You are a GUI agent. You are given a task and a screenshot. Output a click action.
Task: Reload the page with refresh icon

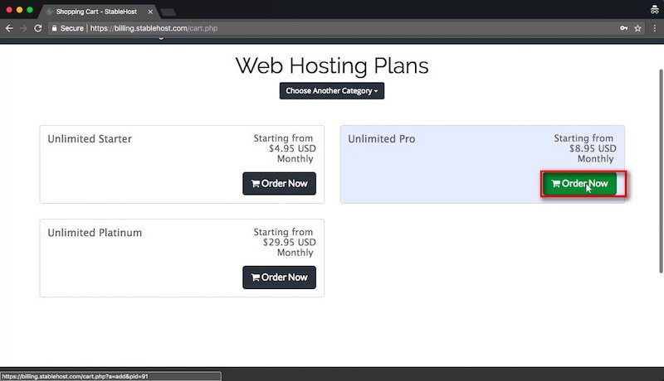38,28
